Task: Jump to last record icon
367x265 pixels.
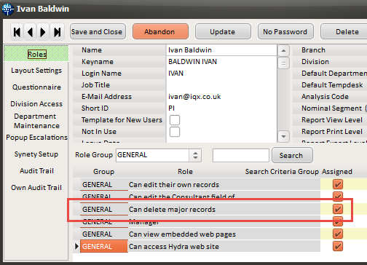Action: tap(58, 32)
